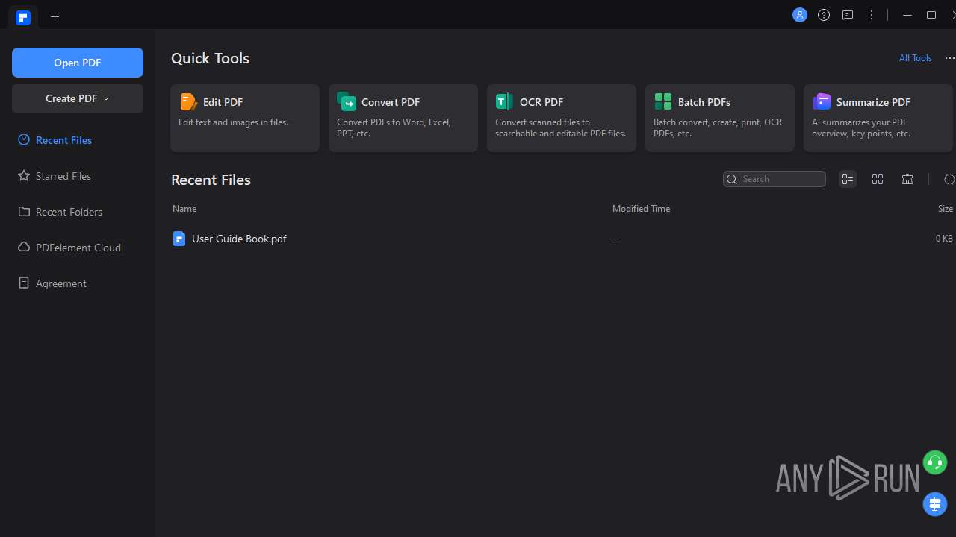The width and height of the screenshot is (956, 537).
Task: Open the green support headset button
Action: [x=935, y=462]
